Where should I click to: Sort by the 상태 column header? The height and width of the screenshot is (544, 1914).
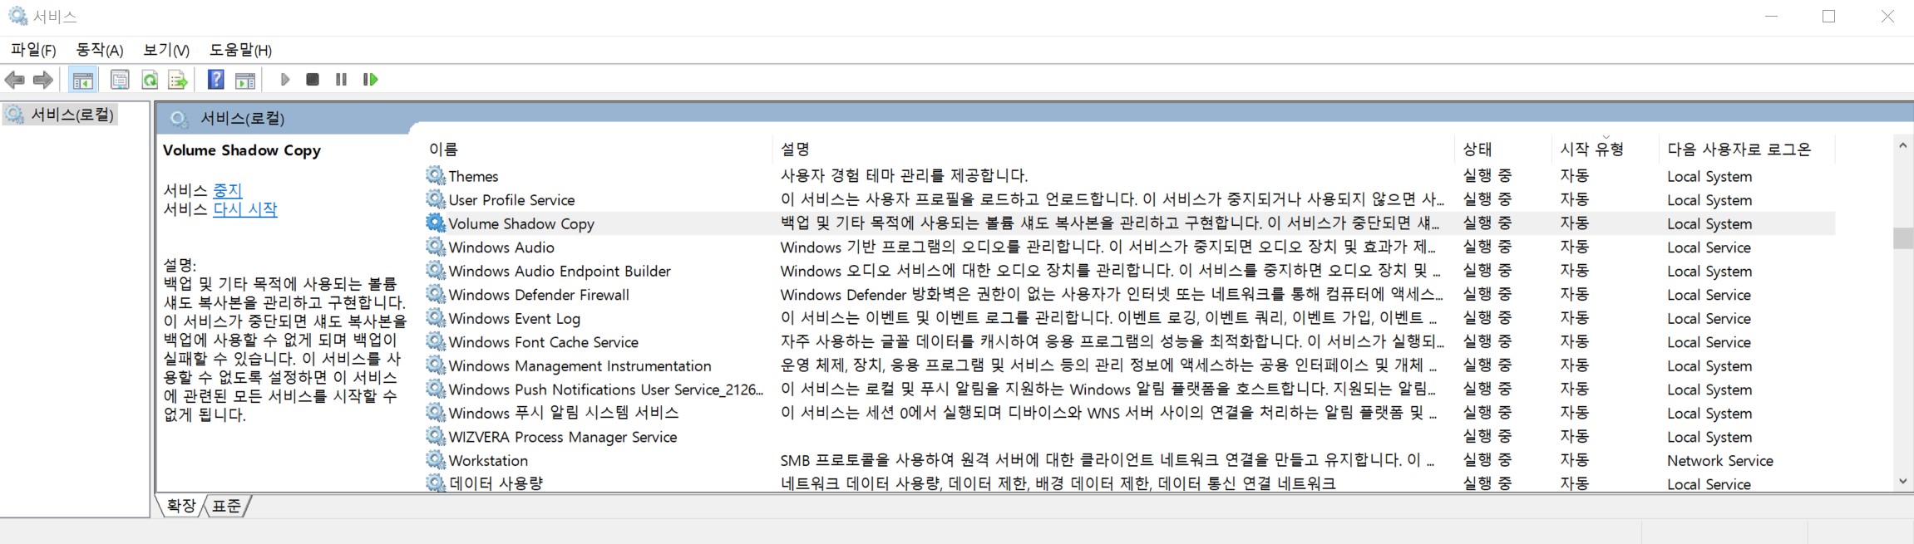click(1503, 149)
